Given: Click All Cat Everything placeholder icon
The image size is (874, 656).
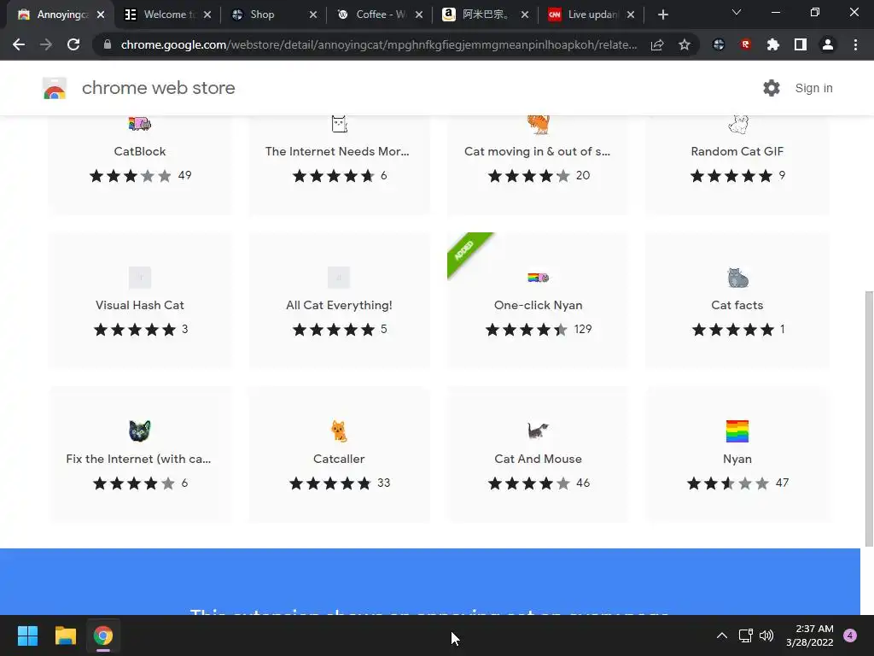Looking at the screenshot, I should pyautogui.click(x=338, y=278).
